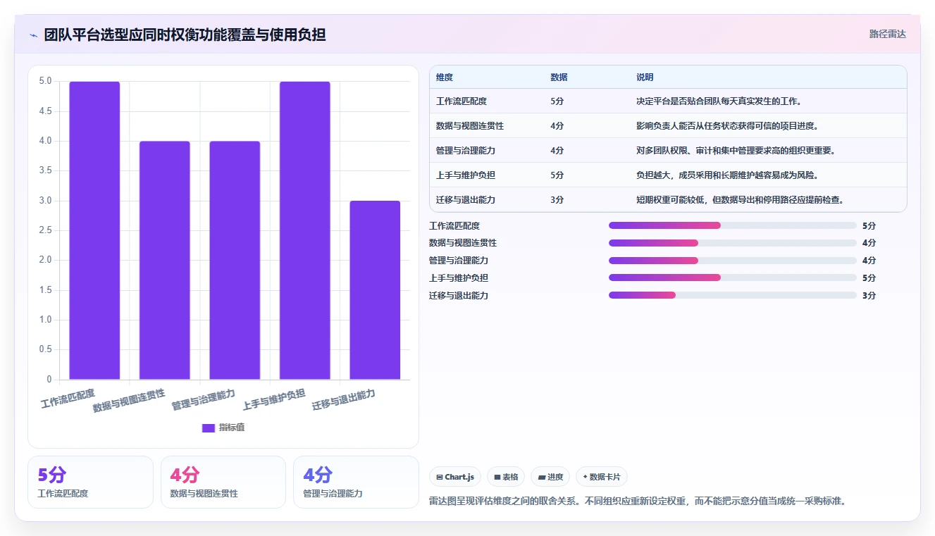
Task: Click the description starting 负担越大
Action: [728, 175]
